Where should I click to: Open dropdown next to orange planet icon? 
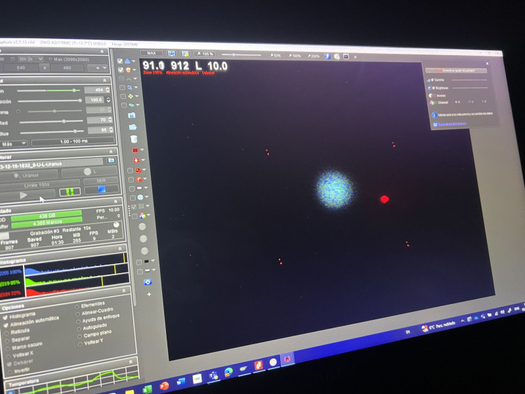134,70
